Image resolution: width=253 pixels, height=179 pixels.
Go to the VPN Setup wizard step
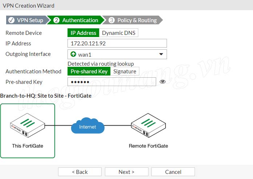[x=30, y=20]
